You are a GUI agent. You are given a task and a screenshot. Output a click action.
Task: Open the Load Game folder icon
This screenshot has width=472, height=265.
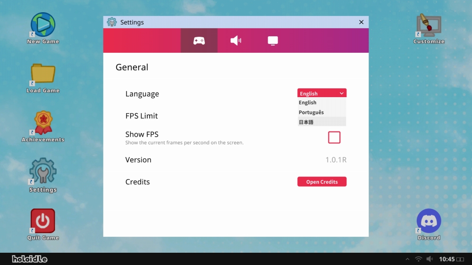(x=43, y=74)
